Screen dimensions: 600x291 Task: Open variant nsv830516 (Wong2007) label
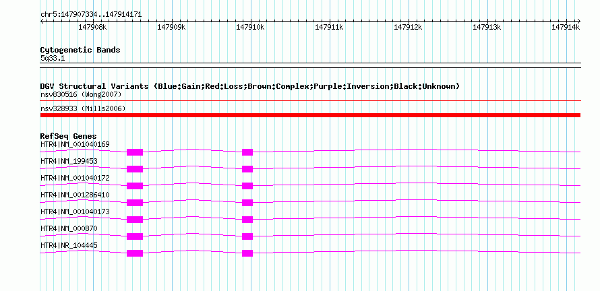(81, 94)
